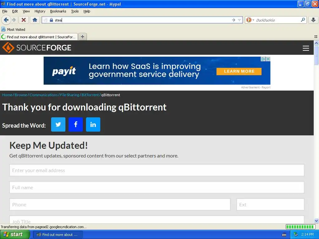Open the Bookmarks menu

(58, 11)
